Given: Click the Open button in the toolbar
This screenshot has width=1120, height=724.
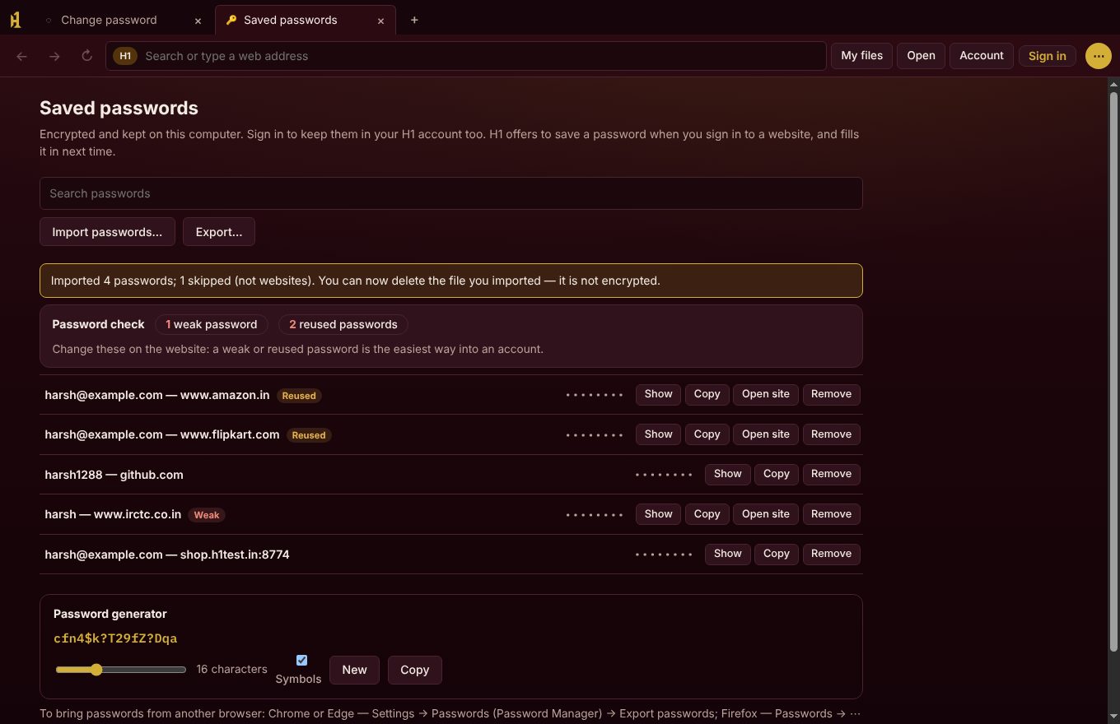Looking at the screenshot, I should coord(921,56).
